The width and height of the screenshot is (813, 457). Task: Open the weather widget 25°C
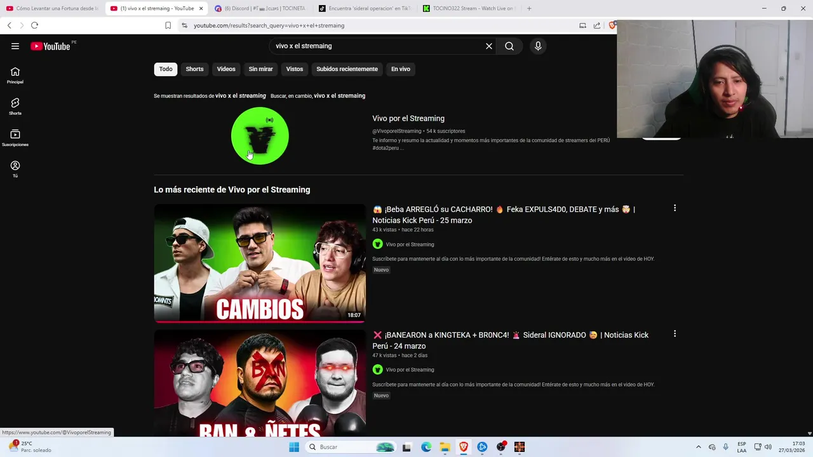[30, 447]
